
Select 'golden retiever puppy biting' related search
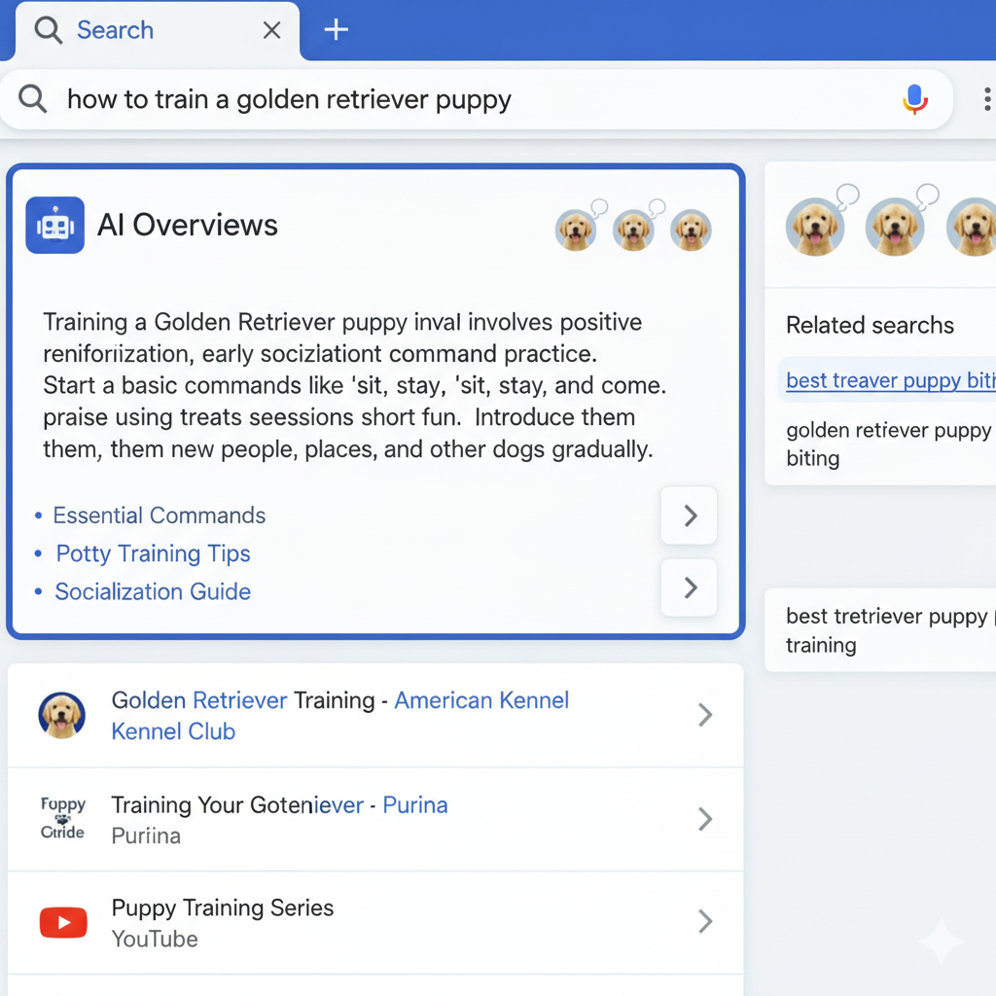click(x=889, y=444)
